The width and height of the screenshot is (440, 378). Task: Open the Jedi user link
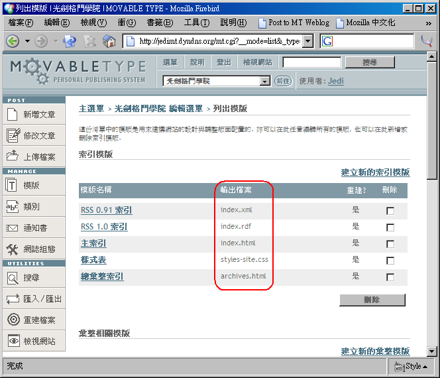coord(335,81)
